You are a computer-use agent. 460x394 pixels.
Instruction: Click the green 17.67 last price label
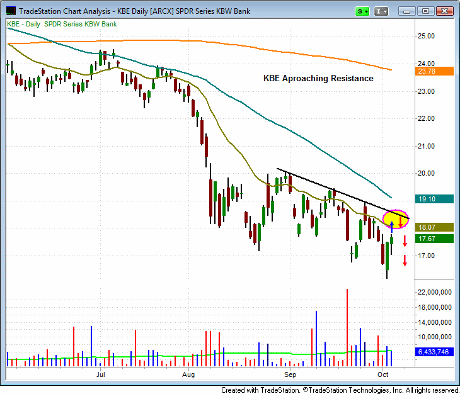point(434,239)
